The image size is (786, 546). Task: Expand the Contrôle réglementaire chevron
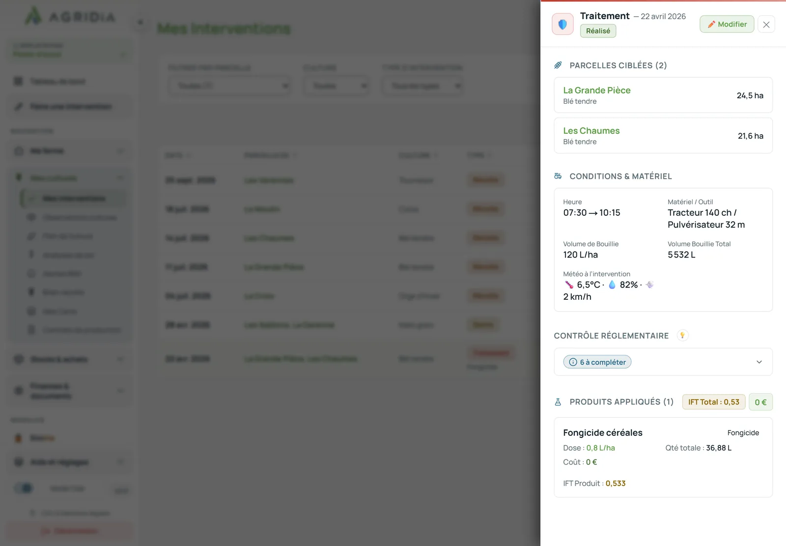759,362
